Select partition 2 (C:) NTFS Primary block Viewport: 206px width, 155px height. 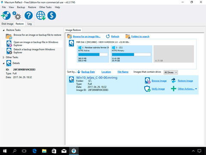131,54
